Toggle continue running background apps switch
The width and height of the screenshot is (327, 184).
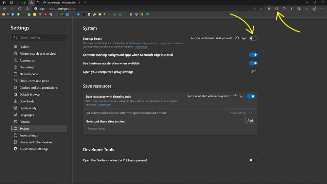tap(253, 55)
